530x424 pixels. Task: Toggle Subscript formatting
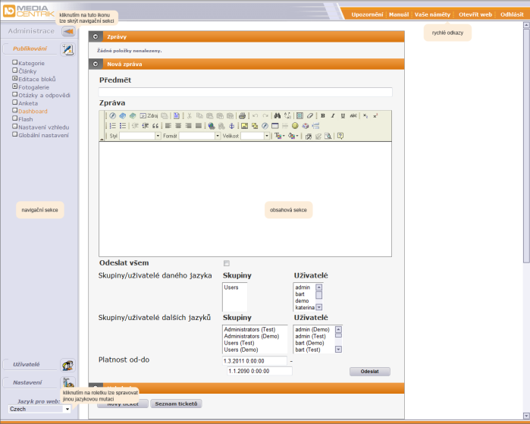coord(365,116)
